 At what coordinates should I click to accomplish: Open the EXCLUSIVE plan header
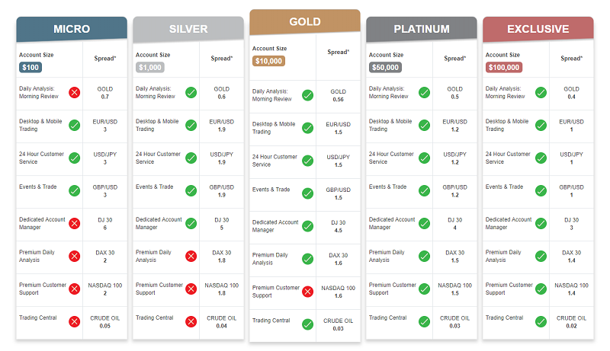pos(538,29)
